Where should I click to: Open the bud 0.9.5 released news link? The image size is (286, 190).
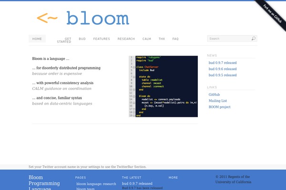(223, 75)
